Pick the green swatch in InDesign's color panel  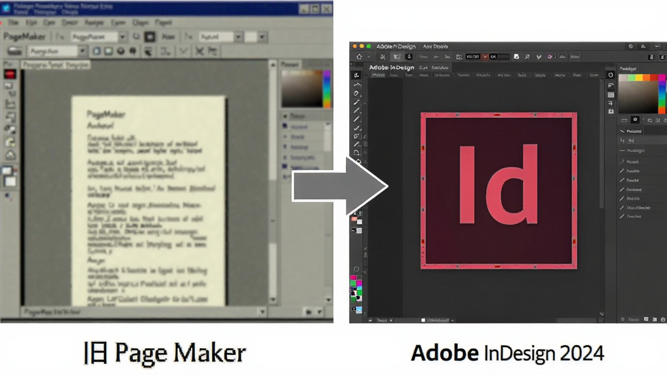(x=632, y=77)
